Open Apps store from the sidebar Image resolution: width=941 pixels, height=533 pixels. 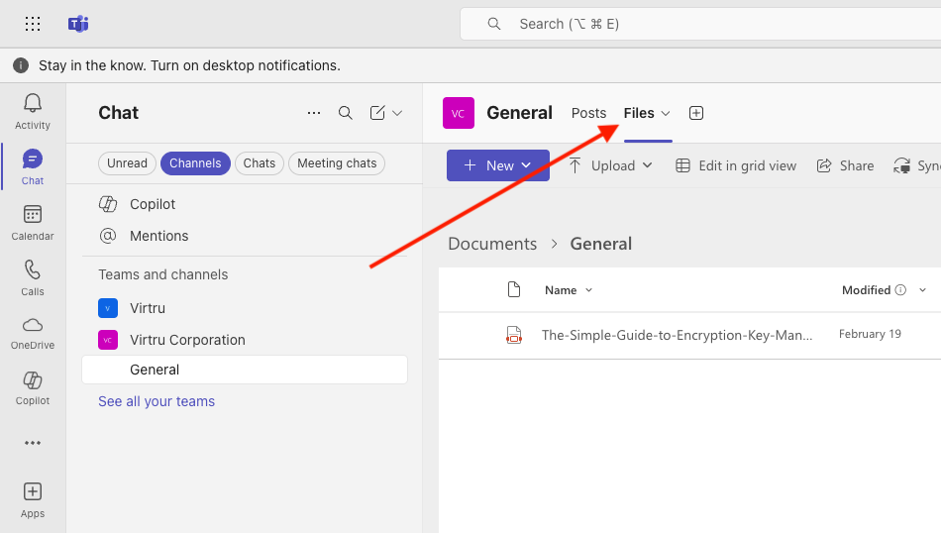(x=33, y=500)
